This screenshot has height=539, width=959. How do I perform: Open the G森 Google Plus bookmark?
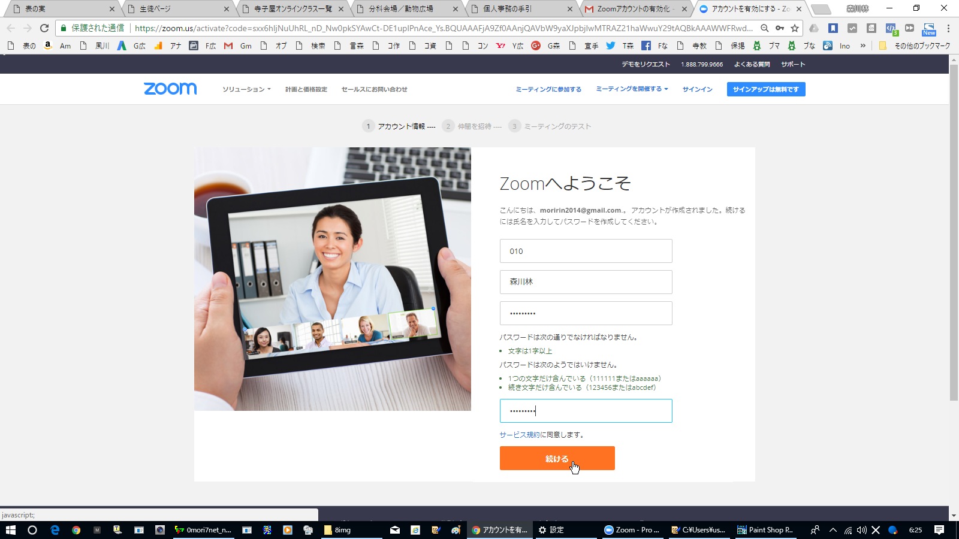click(x=545, y=46)
